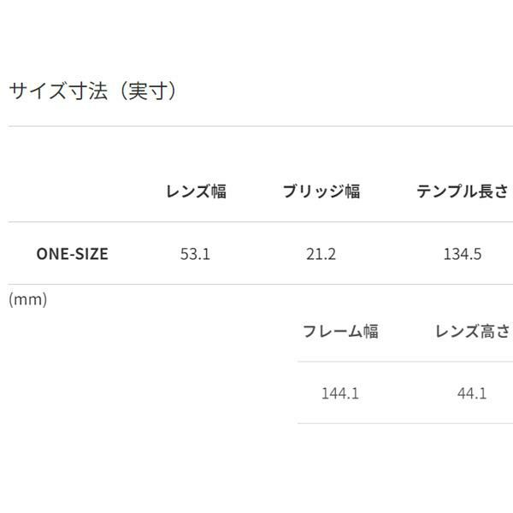Screen dimensions: 513x513
Task: Click the temple length value 134.5
Action: [x=463, y=253]
